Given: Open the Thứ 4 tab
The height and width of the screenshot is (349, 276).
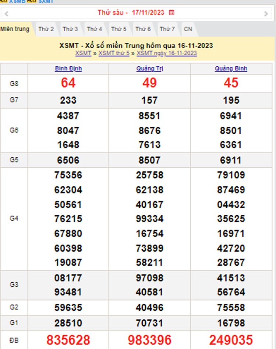Looking at the screenshot, I should point(95,29).
